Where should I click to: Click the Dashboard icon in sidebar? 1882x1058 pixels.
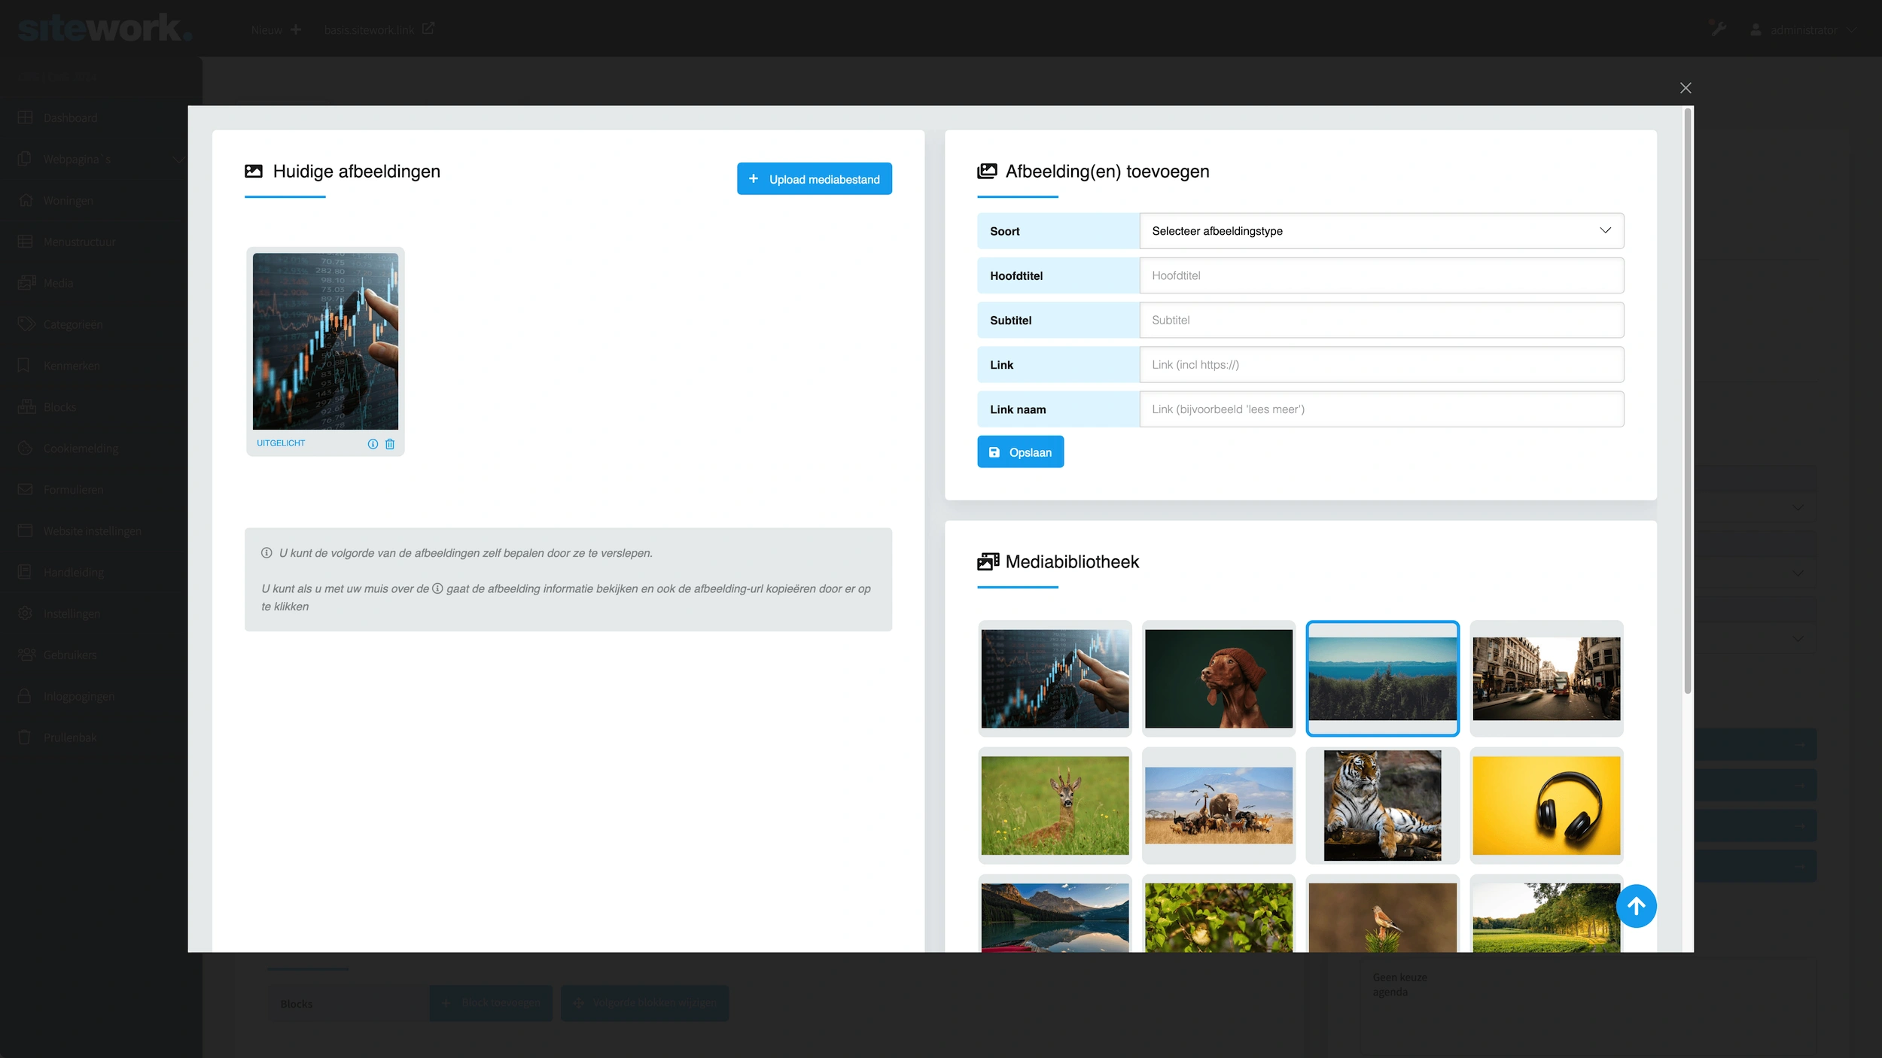click(x=26, y=118)
